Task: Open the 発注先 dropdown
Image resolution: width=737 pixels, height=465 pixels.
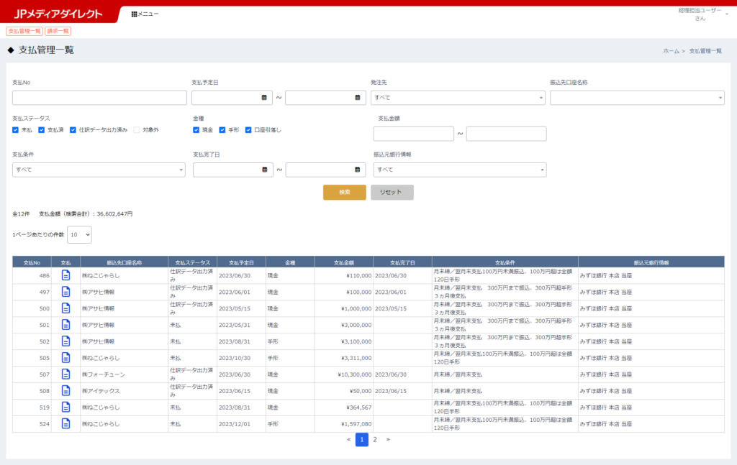Action: (458, 98)
